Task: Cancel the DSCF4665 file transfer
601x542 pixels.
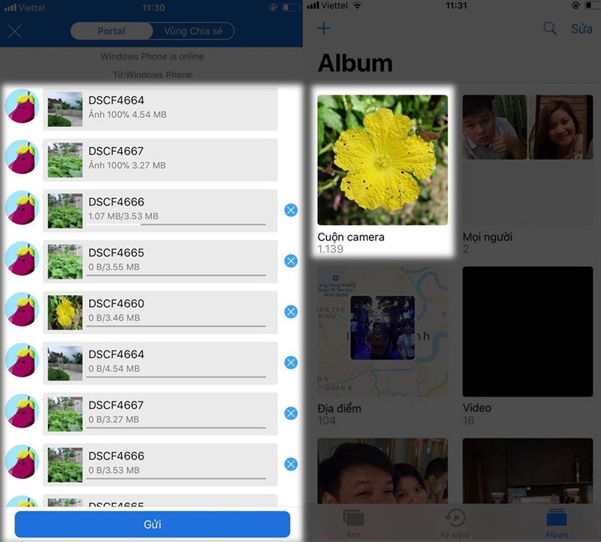Action: [291, 261]
